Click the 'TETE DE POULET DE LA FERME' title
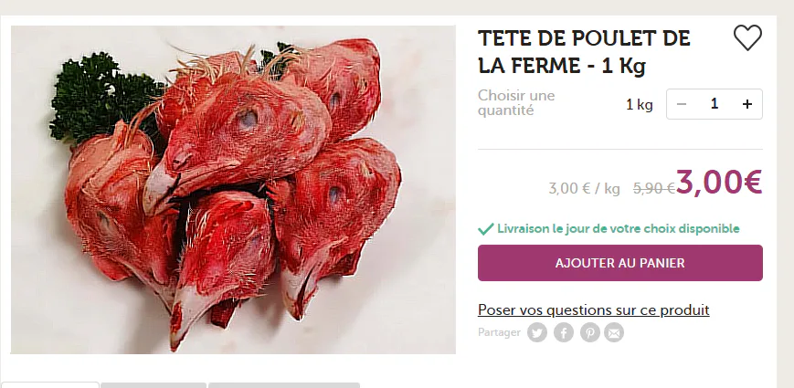The image size is (794, 388). tap(584, 52)
